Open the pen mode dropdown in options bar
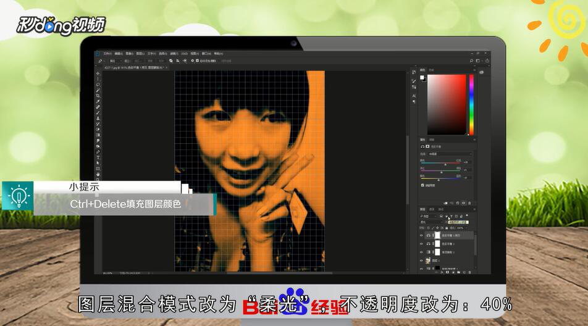This screenshot has width=588, height=326. tap(115, 61)
